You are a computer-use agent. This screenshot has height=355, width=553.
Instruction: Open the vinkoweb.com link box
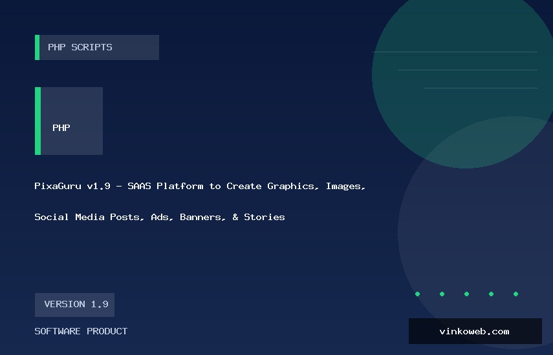pyautogui.click(x=475, y=331)
